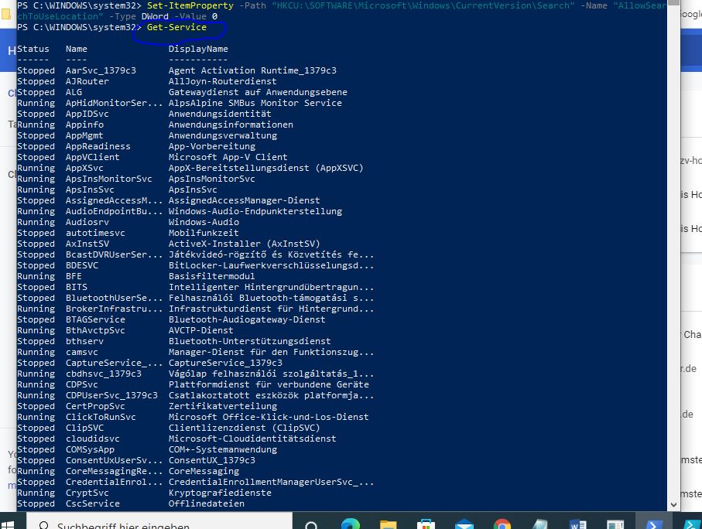The image size is (702, 529).
Task: Select the 'COMSysApp' service name
Action: click(x=90, y=449)
